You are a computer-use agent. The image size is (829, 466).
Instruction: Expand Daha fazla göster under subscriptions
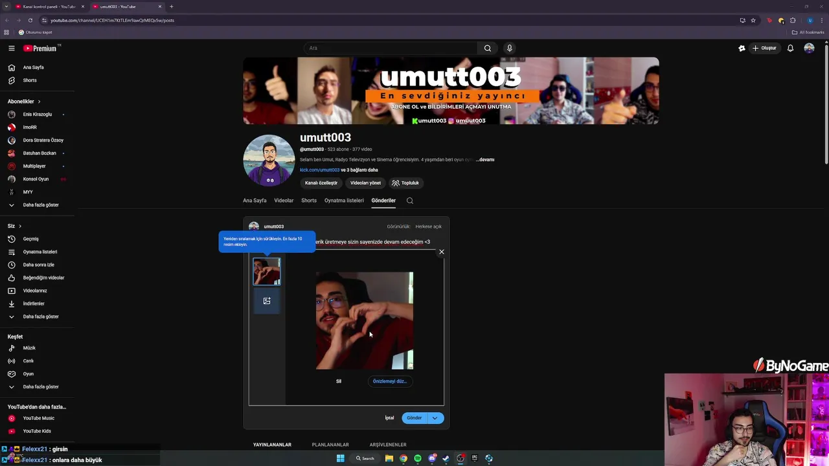coord(40,205)
